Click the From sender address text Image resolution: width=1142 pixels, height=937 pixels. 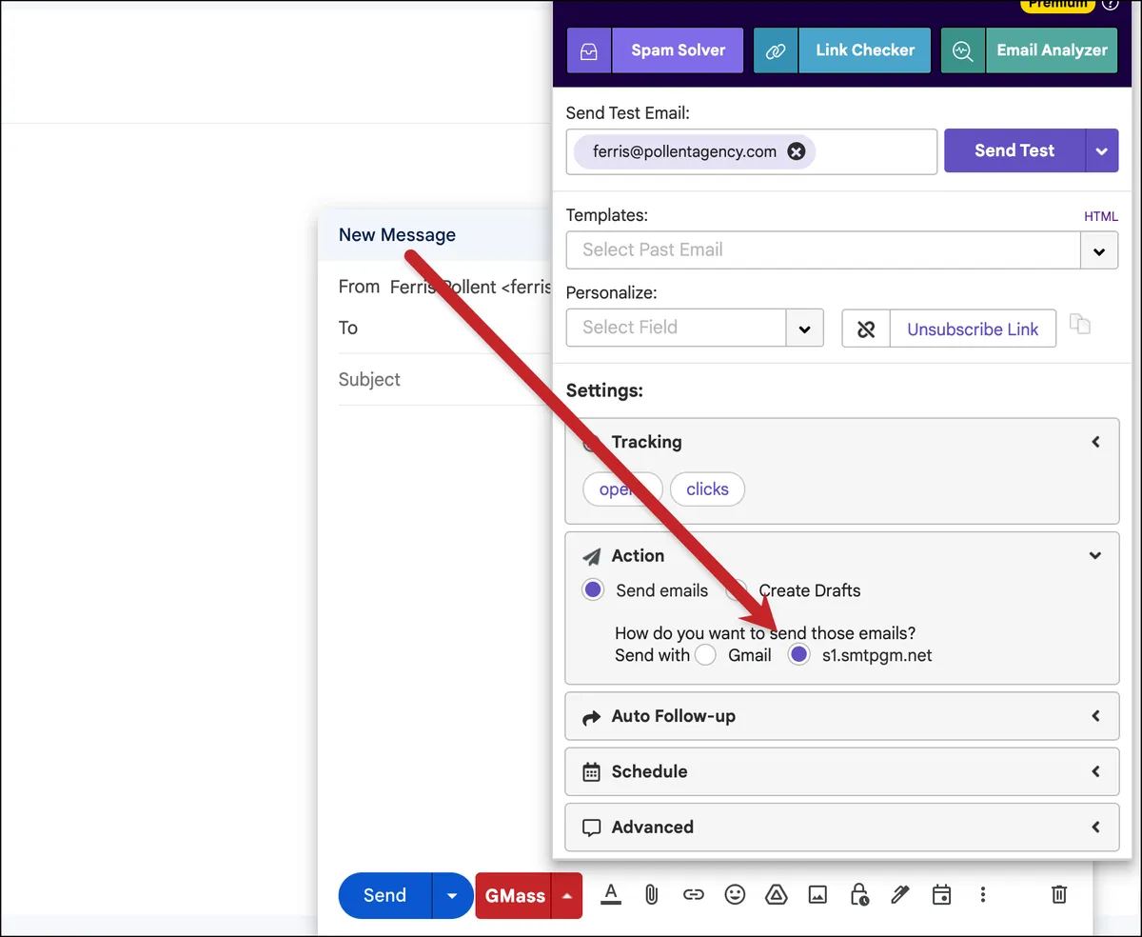[x=471, y=287]
